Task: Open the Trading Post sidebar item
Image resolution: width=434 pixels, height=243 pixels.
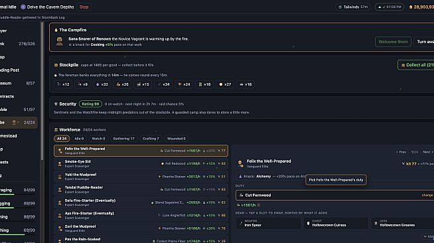Action: pyautogui.click(x=18, y=70)
